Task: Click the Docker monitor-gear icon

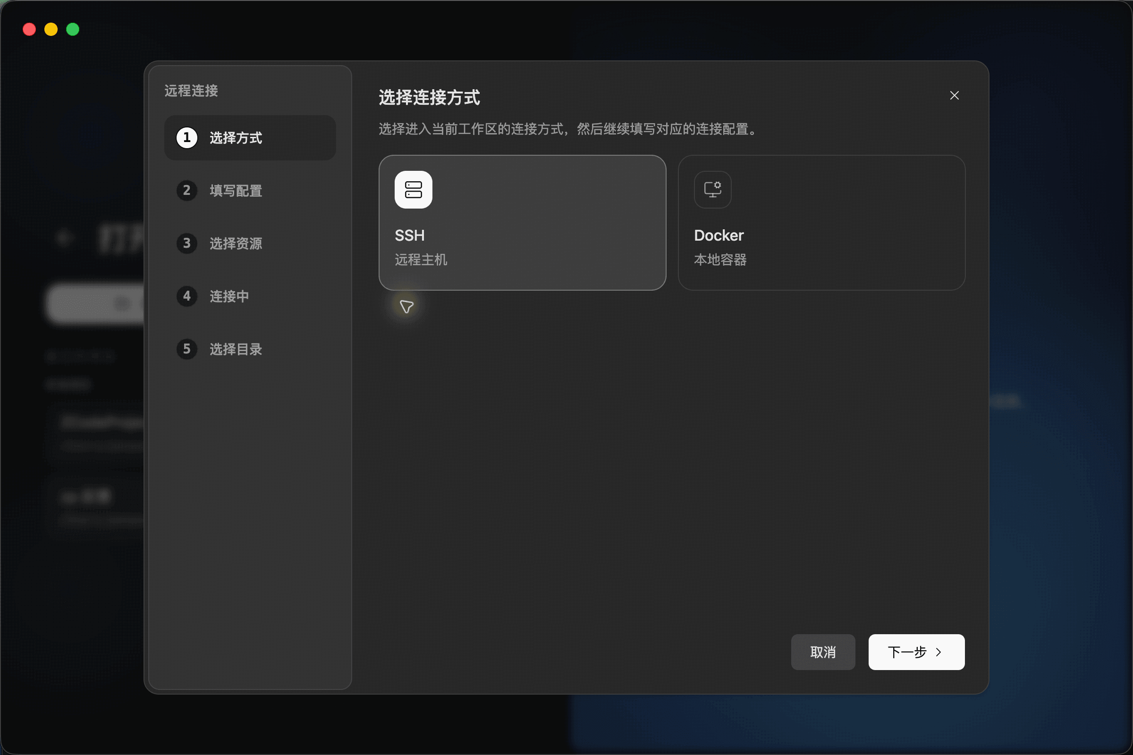Action: pos(712,190)
